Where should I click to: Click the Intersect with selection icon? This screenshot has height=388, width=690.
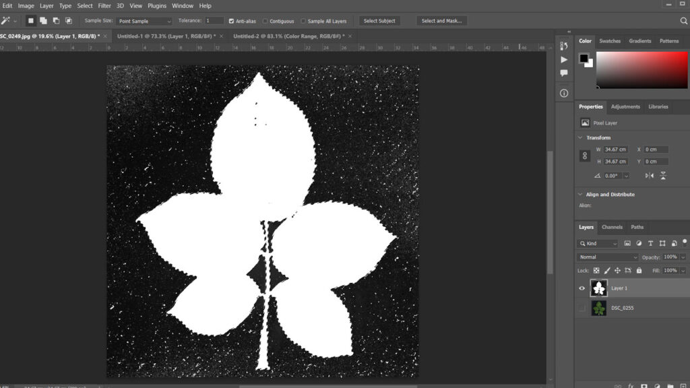[68, 21]
